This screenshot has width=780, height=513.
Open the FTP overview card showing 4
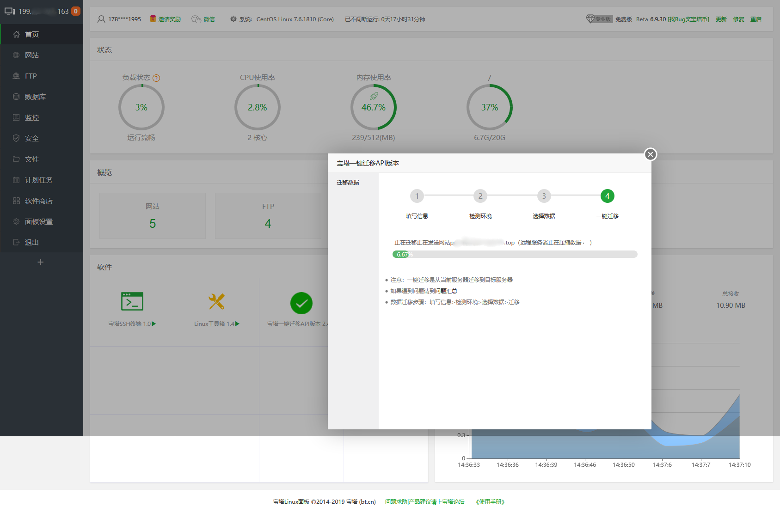tap(268, 216)
